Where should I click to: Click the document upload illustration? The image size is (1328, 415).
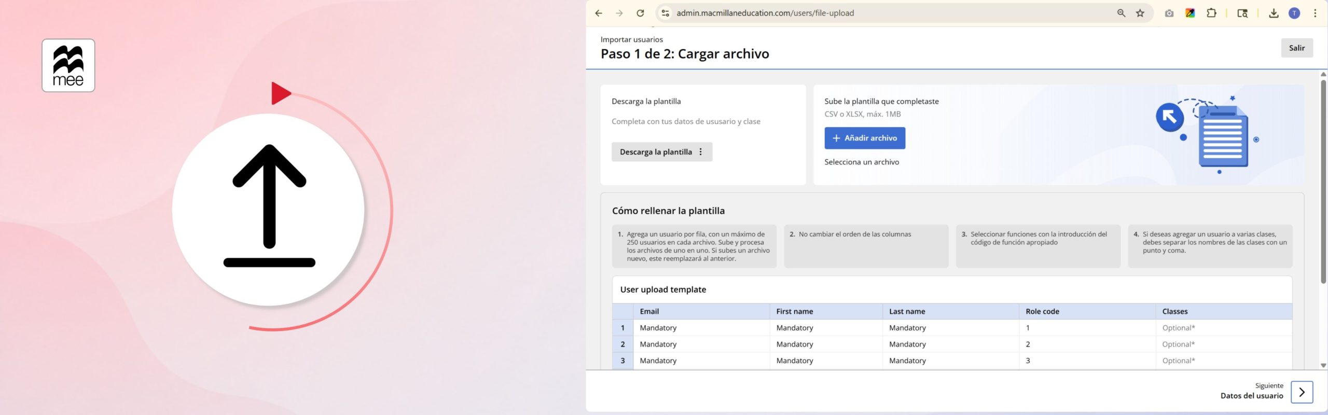point(1207,135)
